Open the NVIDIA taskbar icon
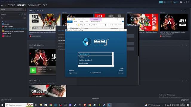 click(99, 105)
